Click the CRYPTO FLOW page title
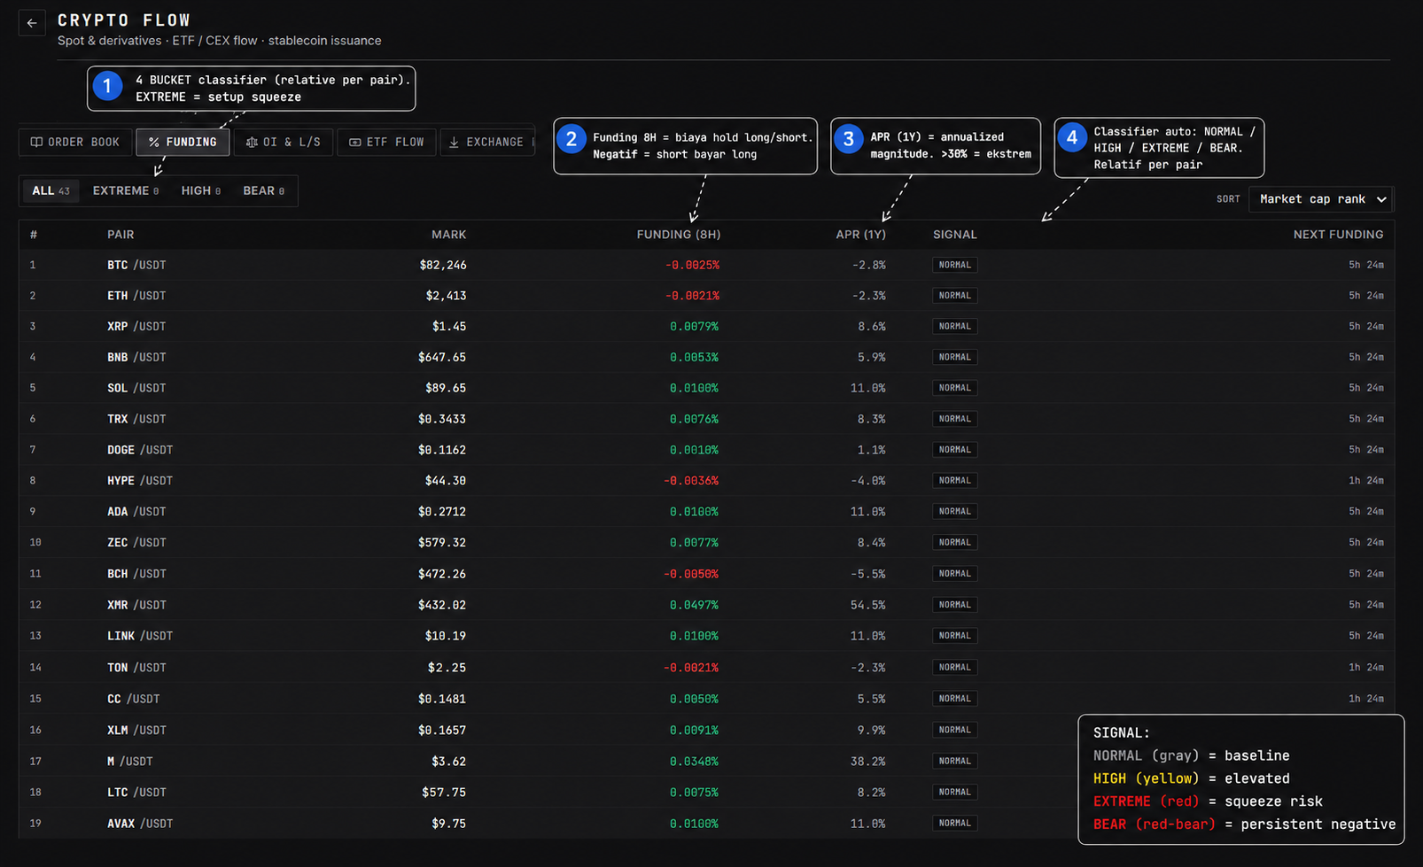Image resolution: width=1423 pixels, height=867 pixels. [124, 19]
